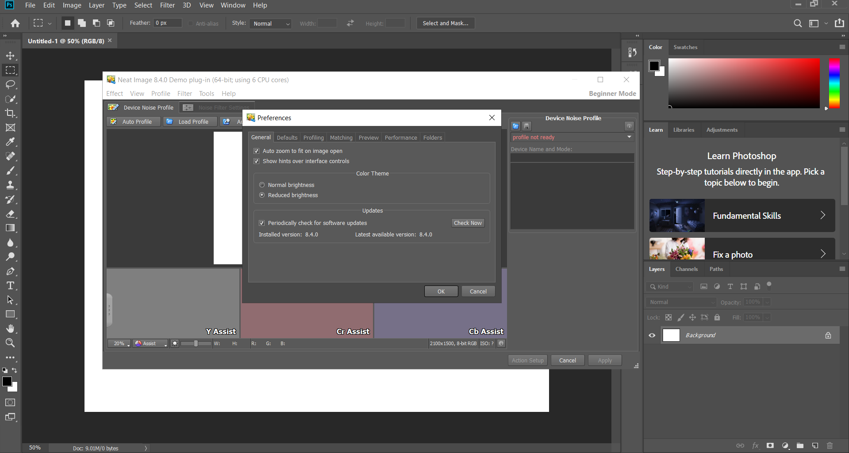Open the Assist mode dropdown
Screen dimensions: 849x453
point(151,343)
